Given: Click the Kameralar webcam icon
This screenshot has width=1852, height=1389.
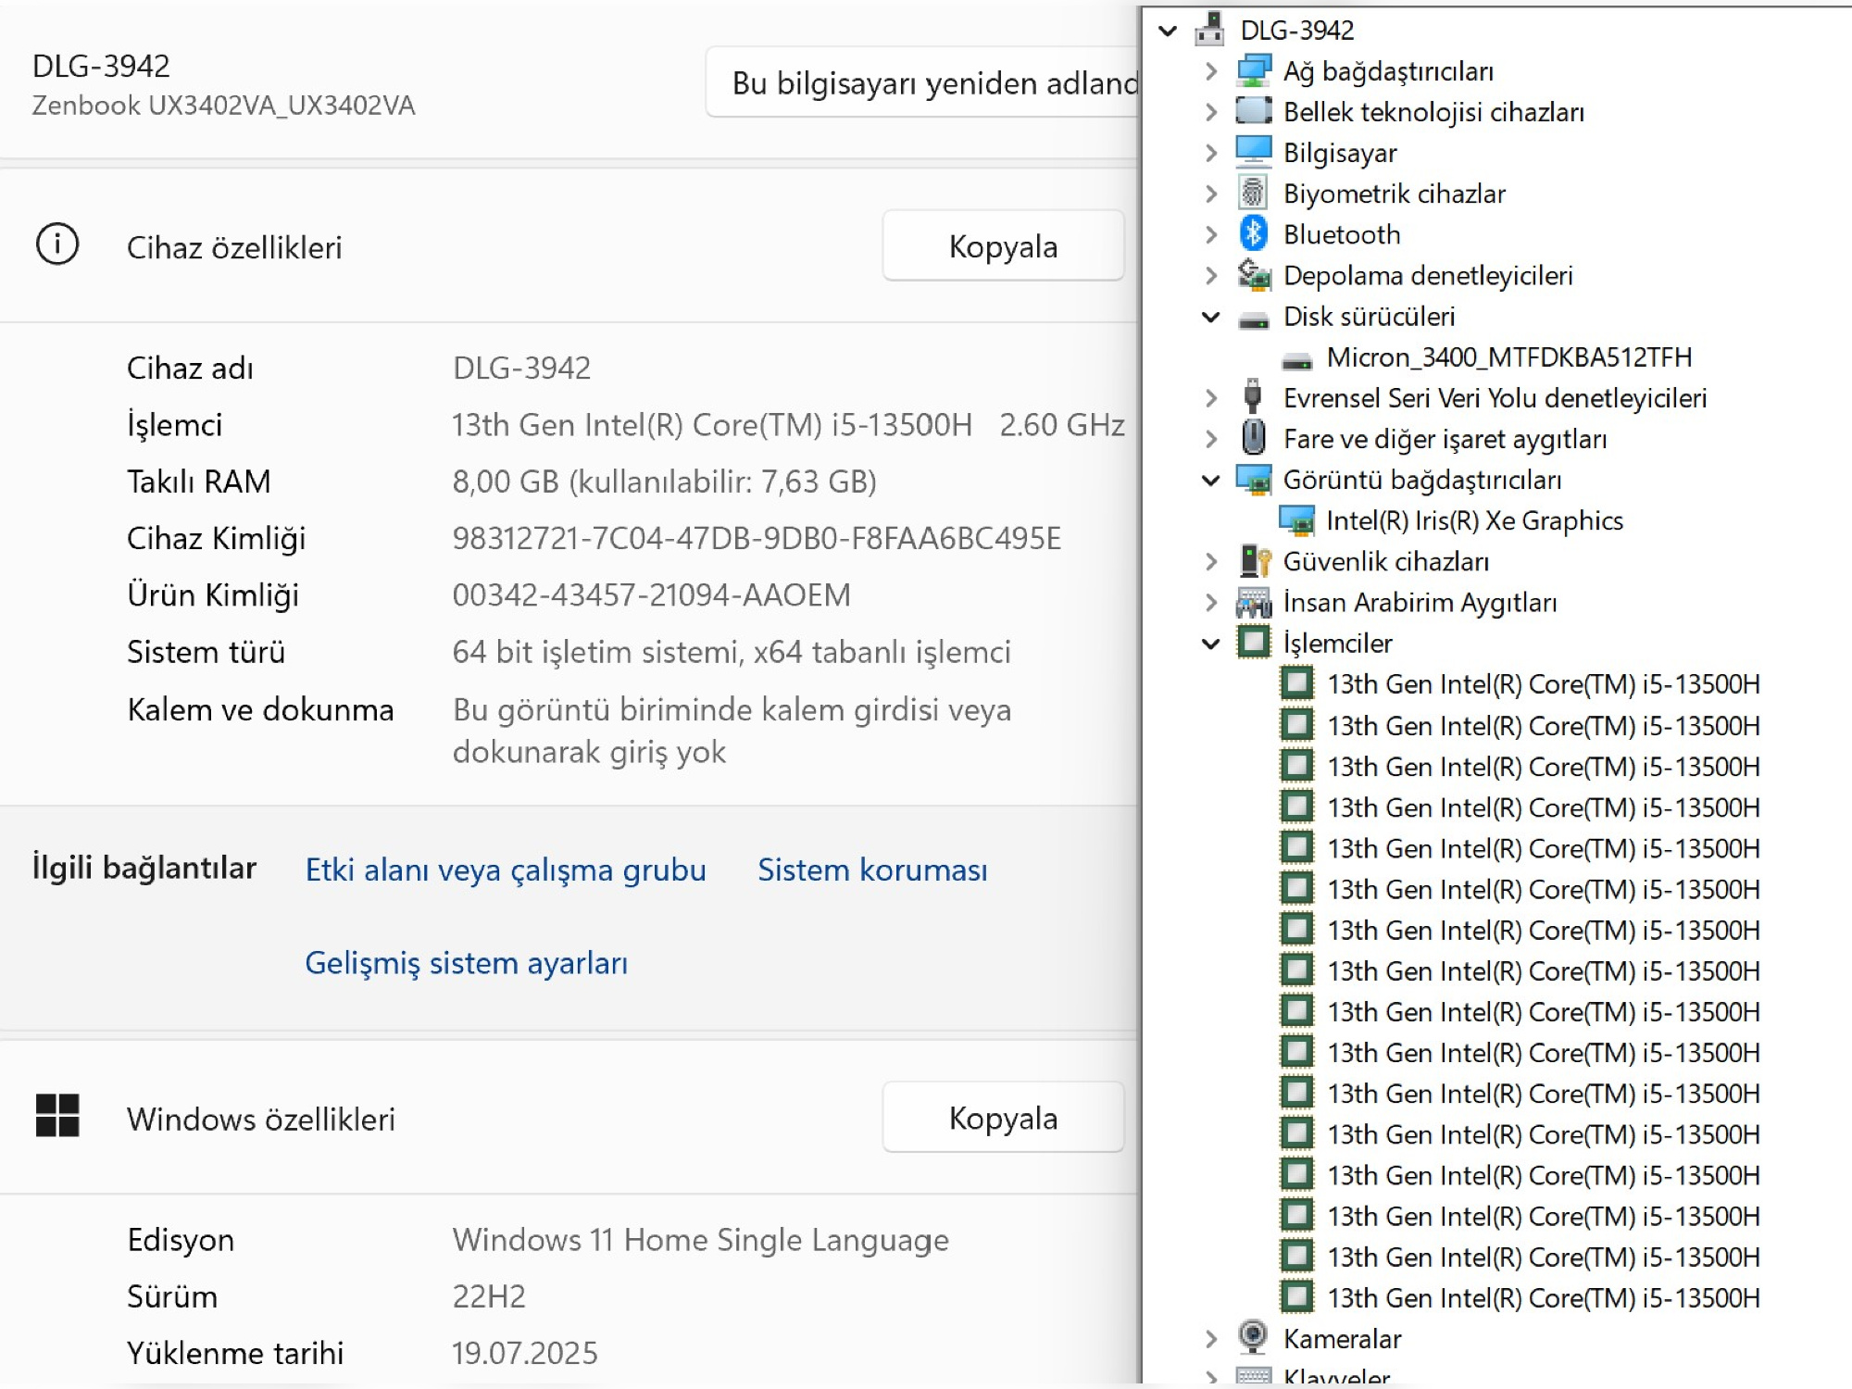Looking at the screenshot, I should pyautogui.click(x=1253, y=1336).
